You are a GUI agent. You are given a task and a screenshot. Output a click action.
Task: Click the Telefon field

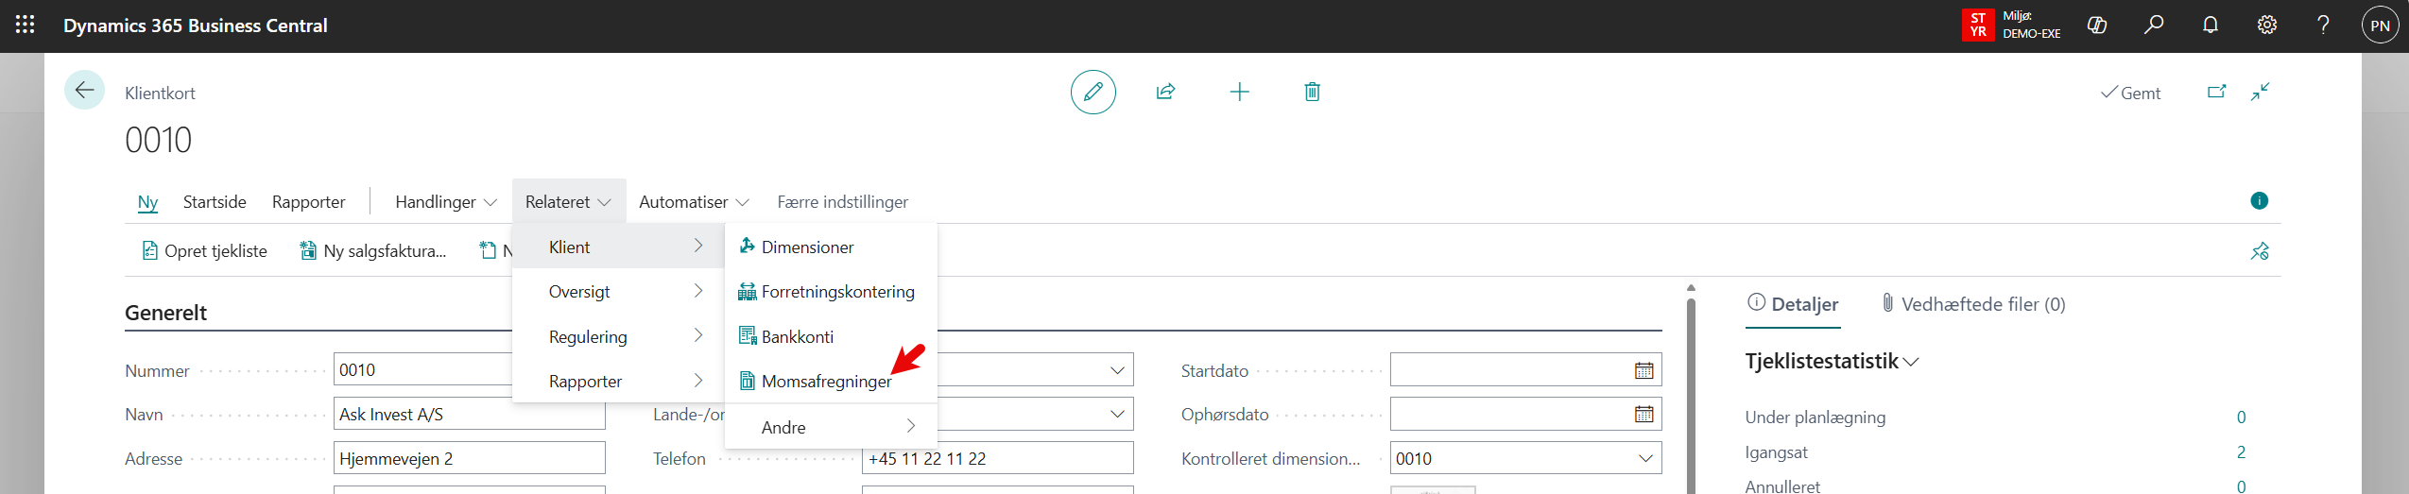[x=997, y=458]
